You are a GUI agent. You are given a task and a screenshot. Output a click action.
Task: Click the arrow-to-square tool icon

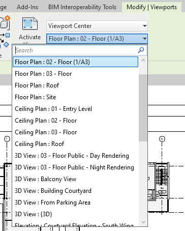pos(5,35)
